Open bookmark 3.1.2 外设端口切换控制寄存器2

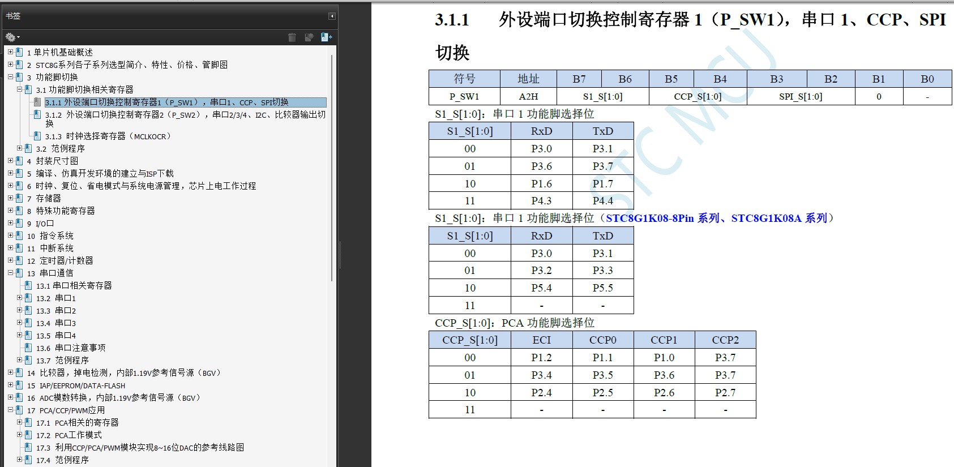coord(185,119)
